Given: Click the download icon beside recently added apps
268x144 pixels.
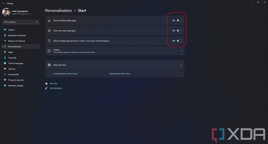Looking at the screenshot, I should coord(49,20).
